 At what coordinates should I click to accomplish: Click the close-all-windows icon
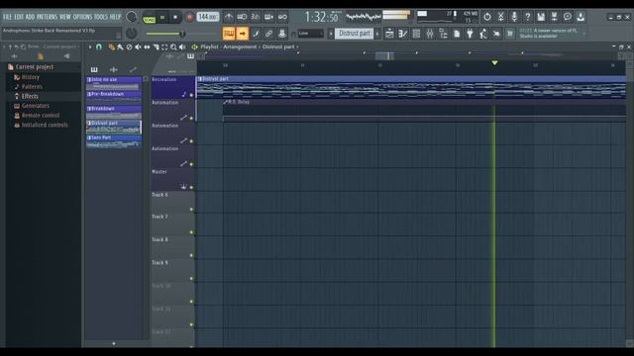coord(496,34)
